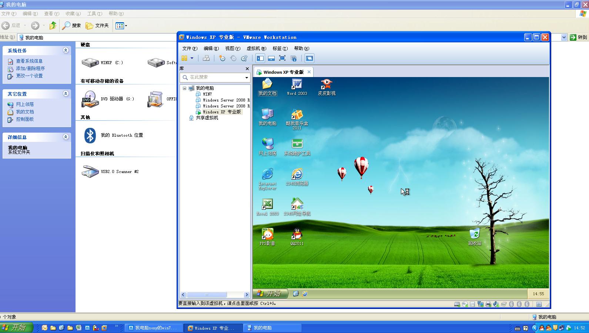Enter full screen mode via the VMware toolbar
The width and height of the screenshot is (589, 333).
[x=282, y=58]
